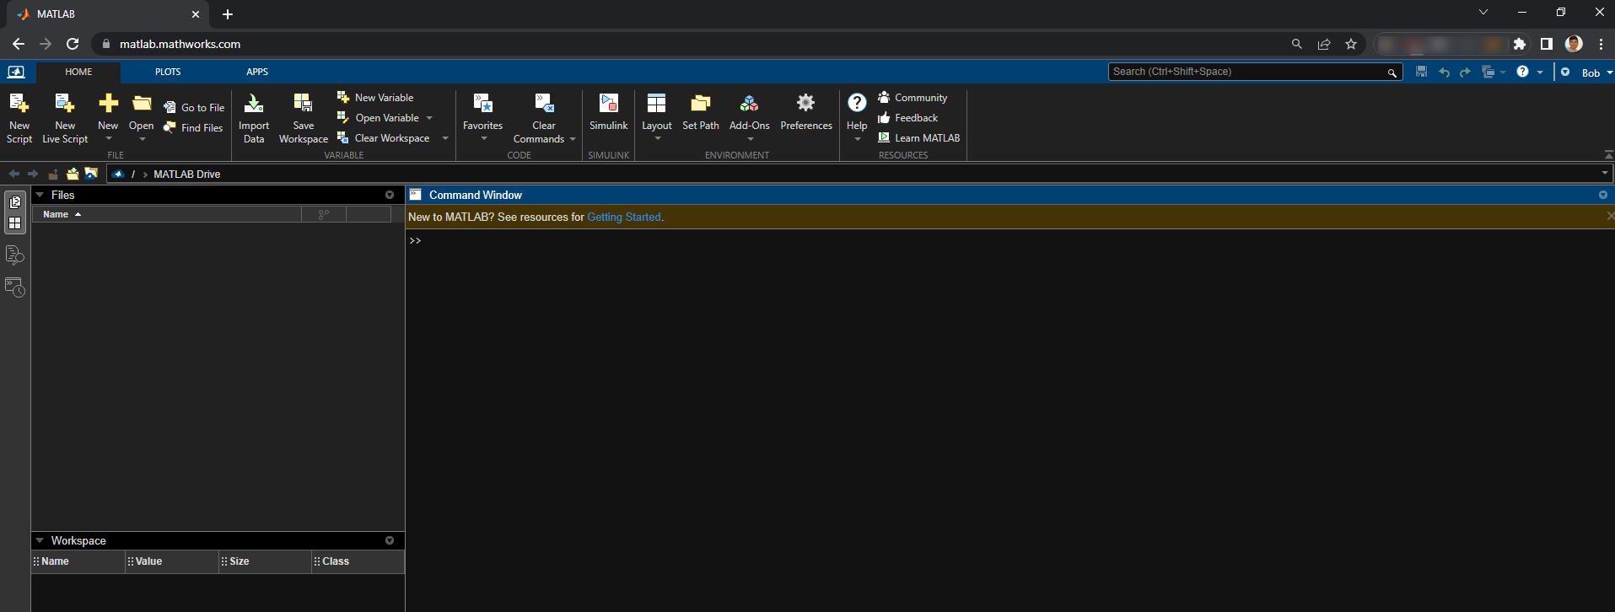The width and height of the screenshot is (1615, 612).
Task: Click the MATLAB browser tab
Action: 107,14
